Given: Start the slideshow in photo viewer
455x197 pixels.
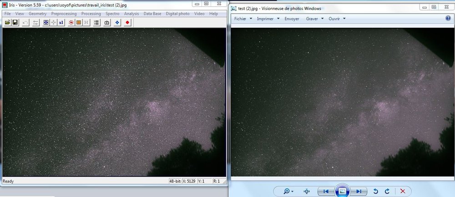Looking at the screenshot, I should click(x=342, y=191).
